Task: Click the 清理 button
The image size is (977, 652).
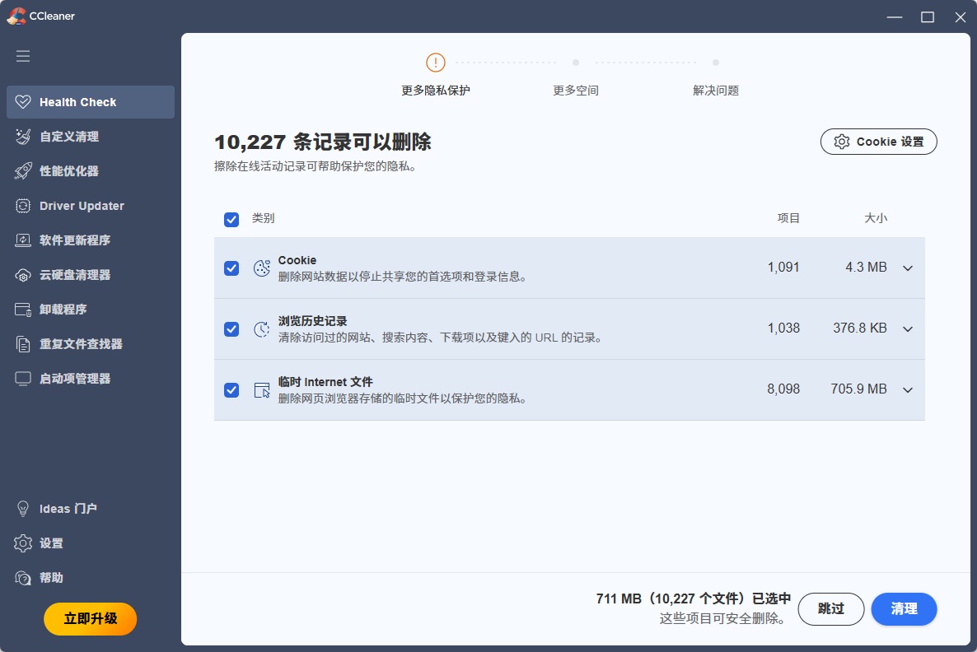Action: click(904, 609)
